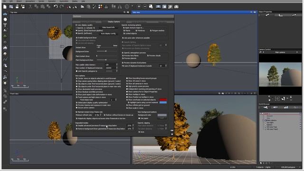This screenshot has width=304, height=171.
Task: Click the Materials tab icon in World Browser
Action: tap(275, 107)
